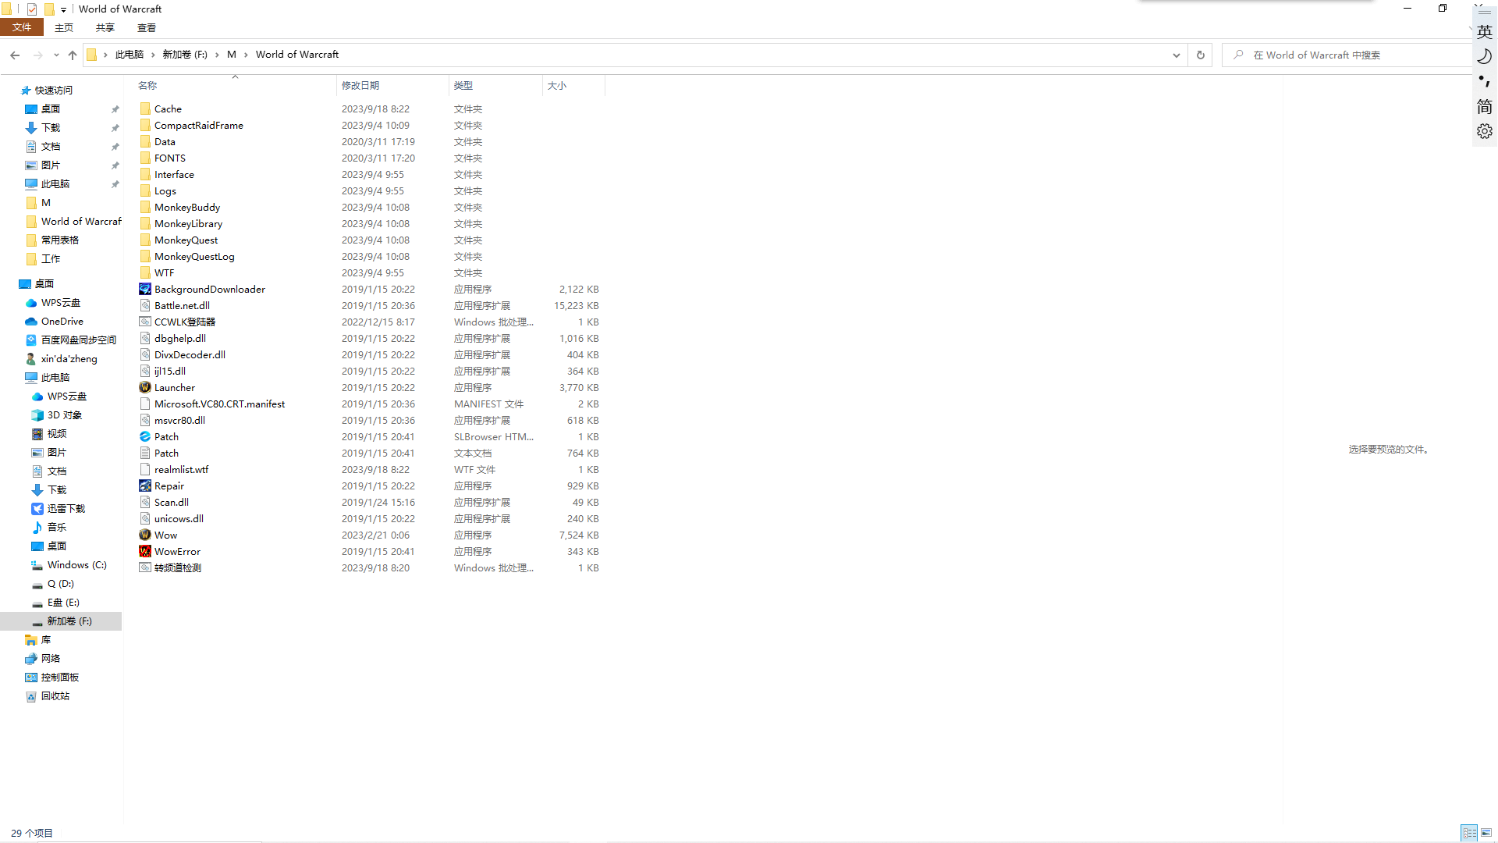Open 回收站 in the navigation pane
Screen dimensions: 1498x843
click(55, 695)
